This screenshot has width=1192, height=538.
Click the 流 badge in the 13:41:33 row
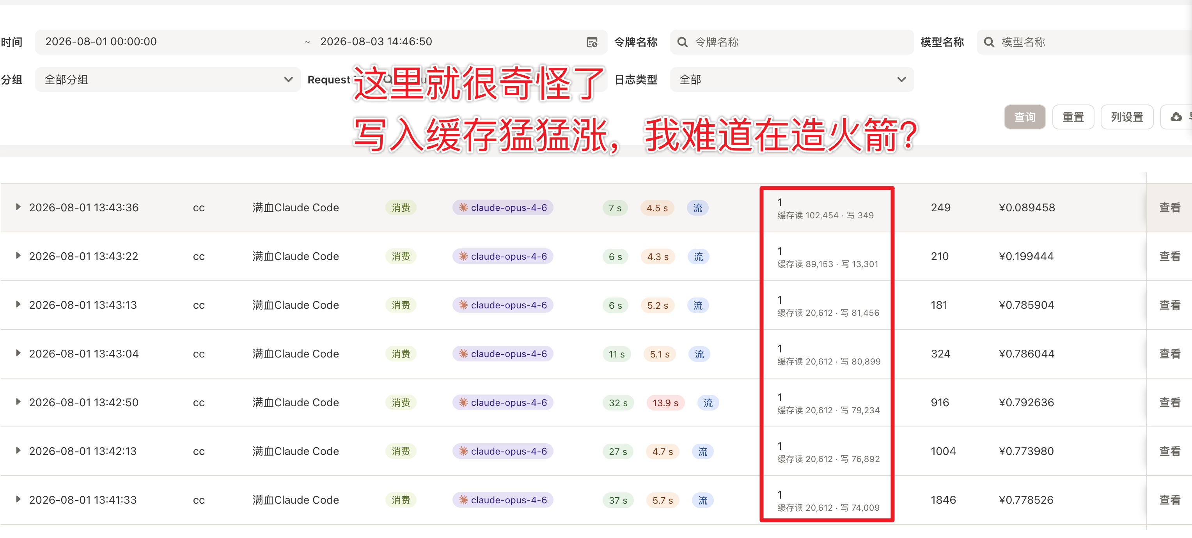702,500
